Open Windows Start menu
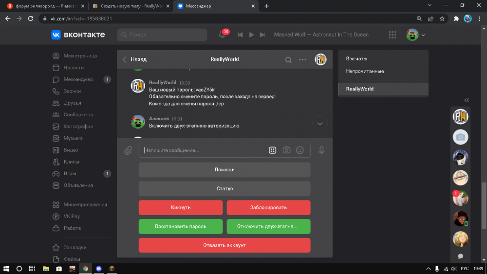This screenshot has width=487, height=274. coord(6,269)
